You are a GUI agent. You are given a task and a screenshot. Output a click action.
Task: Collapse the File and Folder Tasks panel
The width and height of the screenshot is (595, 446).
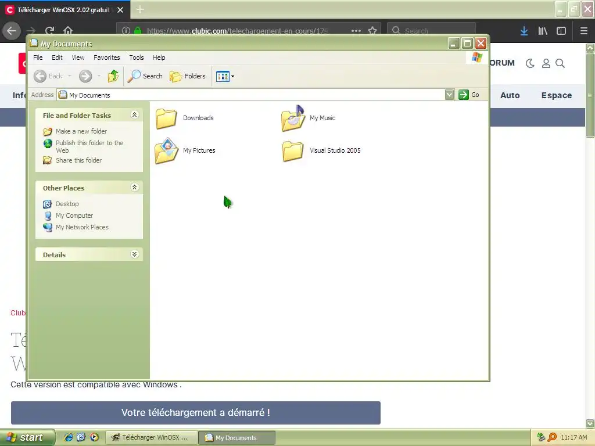pos(134,115)
